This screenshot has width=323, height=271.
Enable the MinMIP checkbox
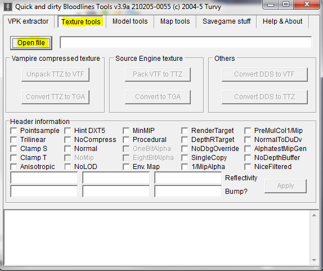126,131
